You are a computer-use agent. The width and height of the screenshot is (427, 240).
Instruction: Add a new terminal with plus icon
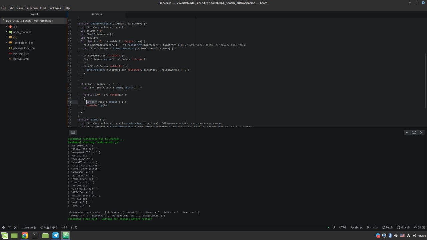[x=3, y=227]
